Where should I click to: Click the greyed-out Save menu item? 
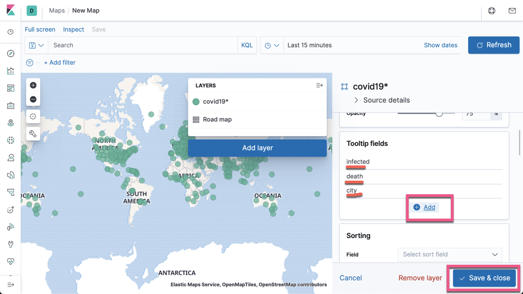pos(99,29)
